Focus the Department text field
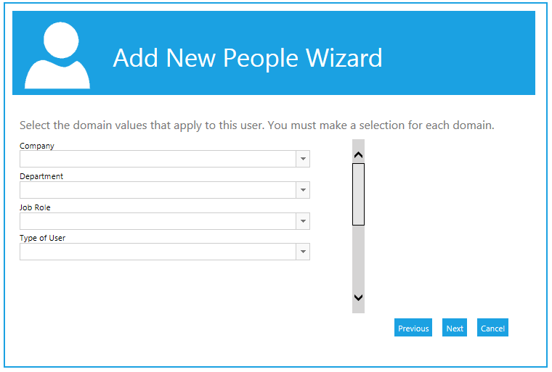The height and width of the screenshot is (372, 552). pyautogui.click(x=158, y=190)
